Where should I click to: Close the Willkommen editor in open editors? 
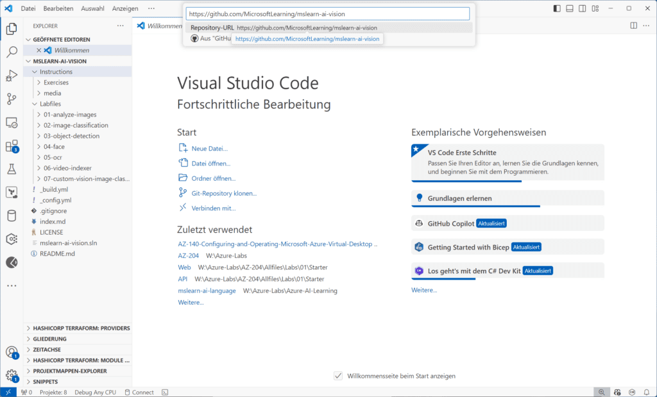(38, 50)
